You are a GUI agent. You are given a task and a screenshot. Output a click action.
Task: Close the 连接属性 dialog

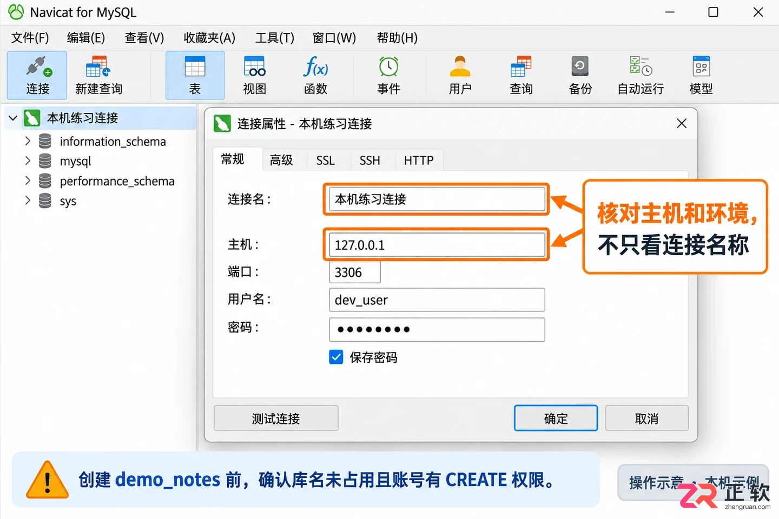pos(682,123)
